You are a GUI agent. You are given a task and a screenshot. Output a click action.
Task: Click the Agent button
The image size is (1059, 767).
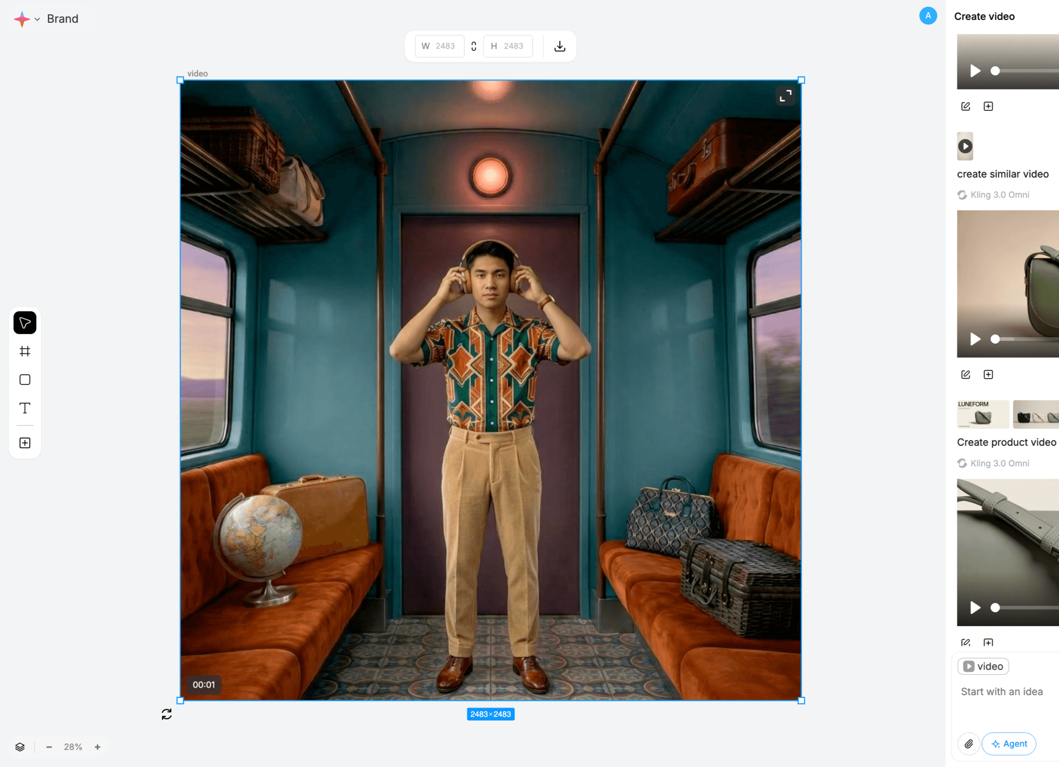pos(1009,744)
